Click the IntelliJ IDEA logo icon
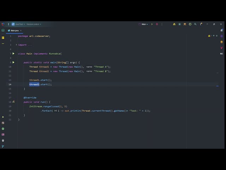The width and height of the screenshot is (226, 170). [x=3, y=24]
